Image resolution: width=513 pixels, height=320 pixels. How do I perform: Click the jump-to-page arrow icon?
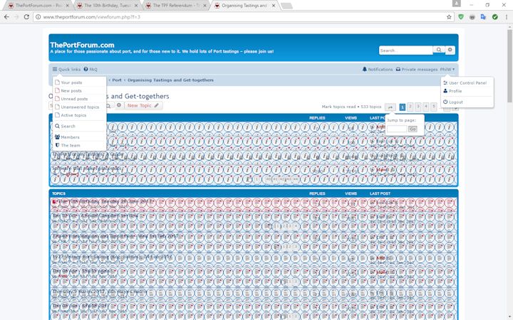coord(390,107)
